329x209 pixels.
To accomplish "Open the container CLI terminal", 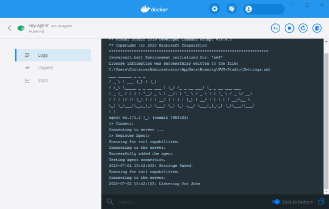I will coord(275,28).
